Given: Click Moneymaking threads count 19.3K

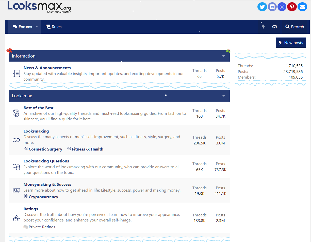Looking at the screenshot, I should [200, 193].
